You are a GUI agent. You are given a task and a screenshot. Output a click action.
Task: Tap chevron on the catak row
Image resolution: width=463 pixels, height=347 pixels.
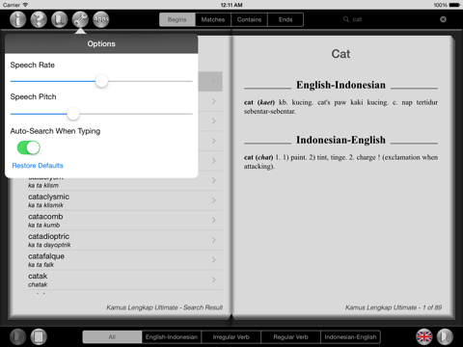pos(214,280)
